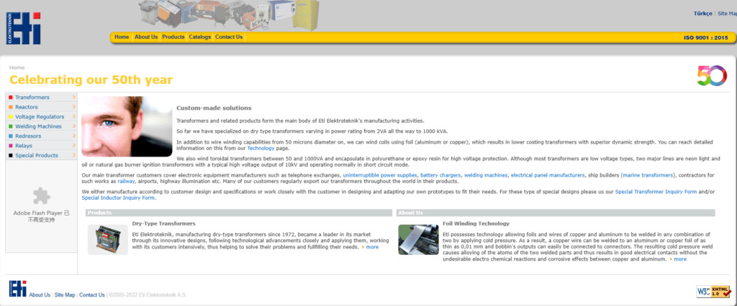Click the dry-type transformer product thumbnail
This screenshot has height=306, width=737.
point(107,240)
